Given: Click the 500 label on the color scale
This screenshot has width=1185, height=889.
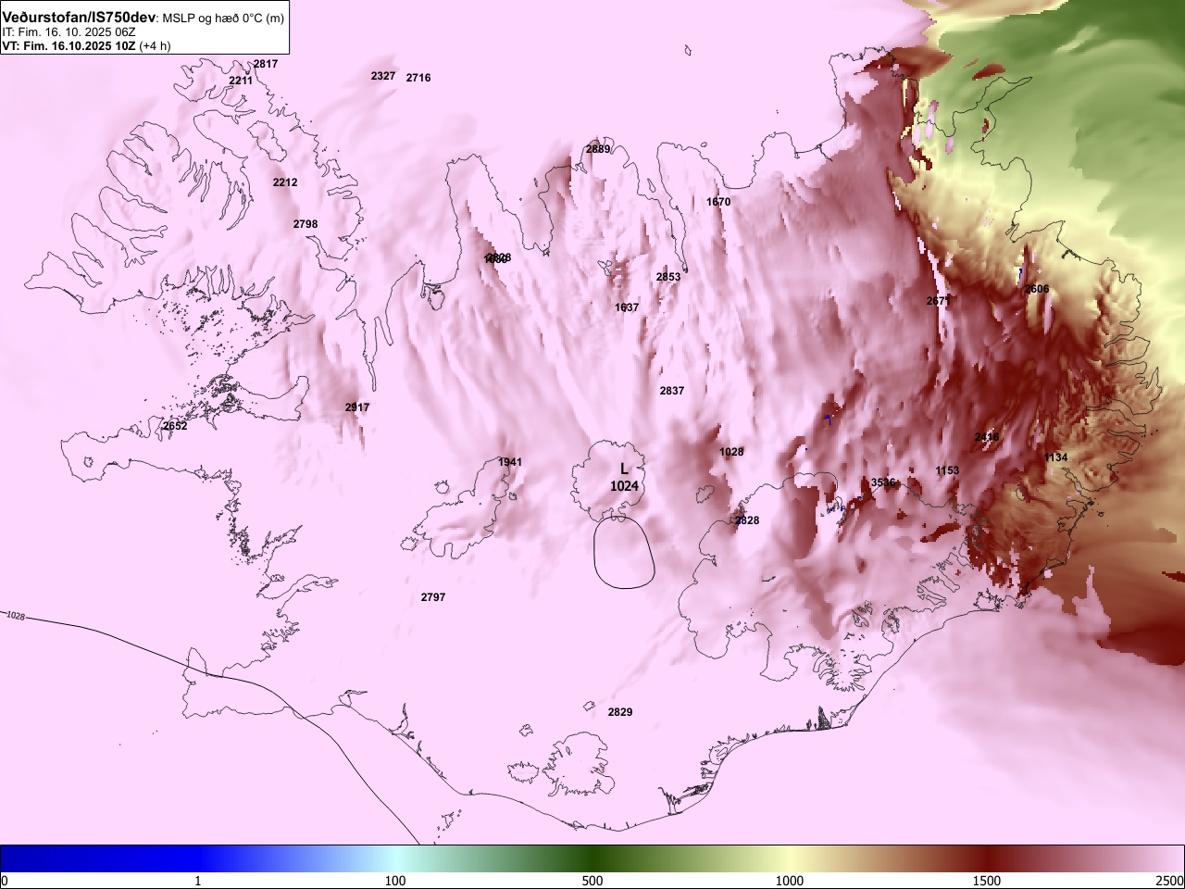Looking at the screenshot, I should (592, 881).
